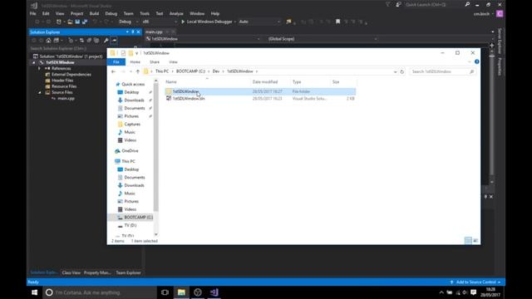532x299 pixels.
Task: Switch to the Home tab in File Explorer
Action: [135, 62]
